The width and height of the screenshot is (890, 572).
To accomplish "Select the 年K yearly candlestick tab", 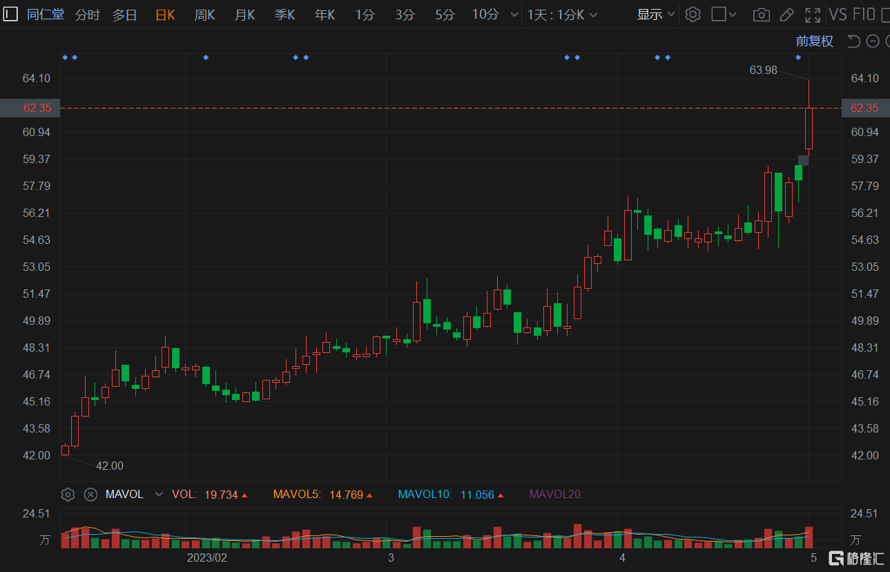I will pyautogui.click(x=325, y=15).
